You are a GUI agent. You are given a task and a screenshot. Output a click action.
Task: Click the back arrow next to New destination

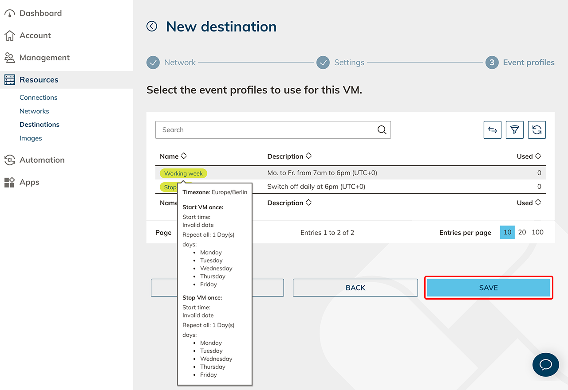click(x=152, y=27)
